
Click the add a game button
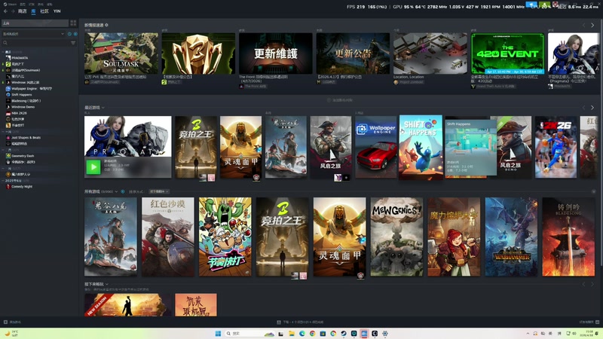pyautogui.click(x=12, y=322)
